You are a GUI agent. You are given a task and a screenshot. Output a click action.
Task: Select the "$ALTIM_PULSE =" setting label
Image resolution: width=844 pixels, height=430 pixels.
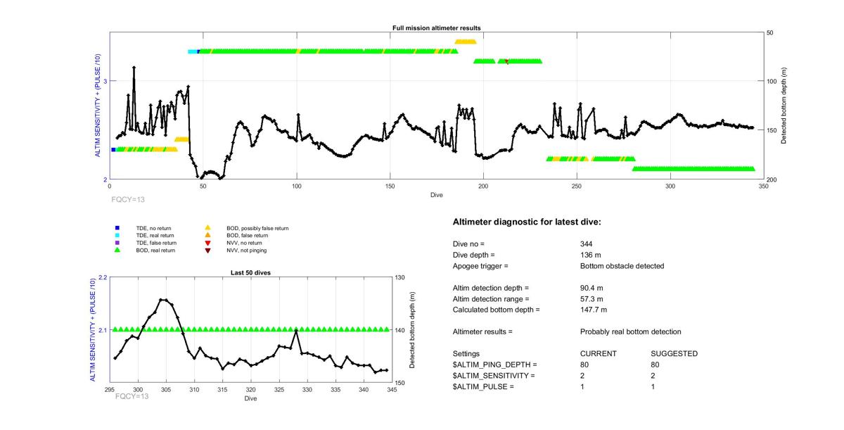tap(483, 386)
